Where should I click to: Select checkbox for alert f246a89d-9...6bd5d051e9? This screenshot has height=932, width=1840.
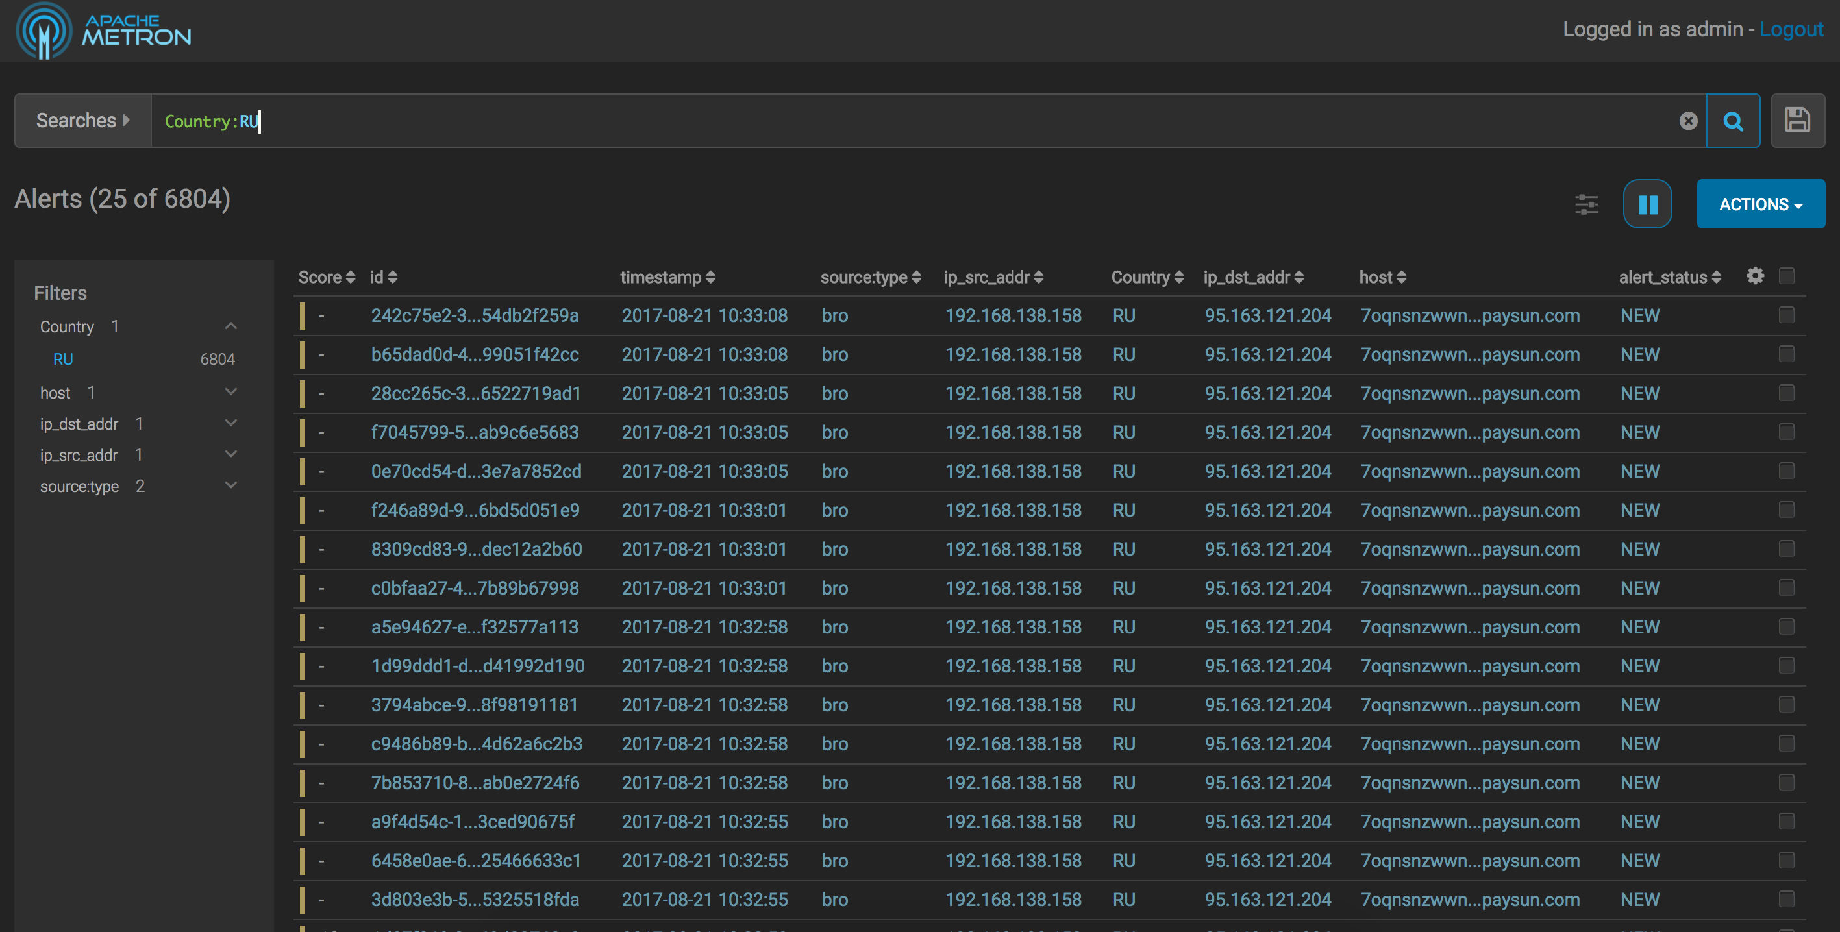pyautogui.click(x=1786, y=510)
